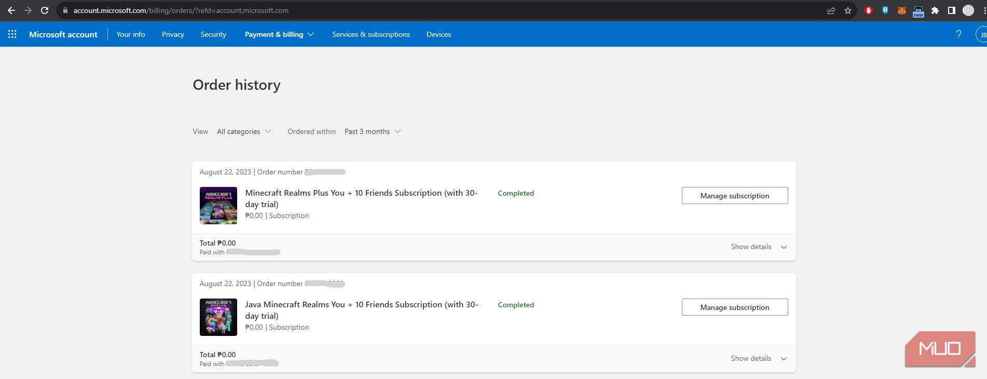
Task: Open the MetaMask fox extension
Action: point(902,10)
